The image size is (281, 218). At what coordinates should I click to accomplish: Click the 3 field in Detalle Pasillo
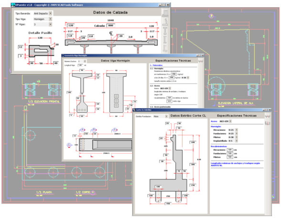pyautogui.click(x=21, y=56)
